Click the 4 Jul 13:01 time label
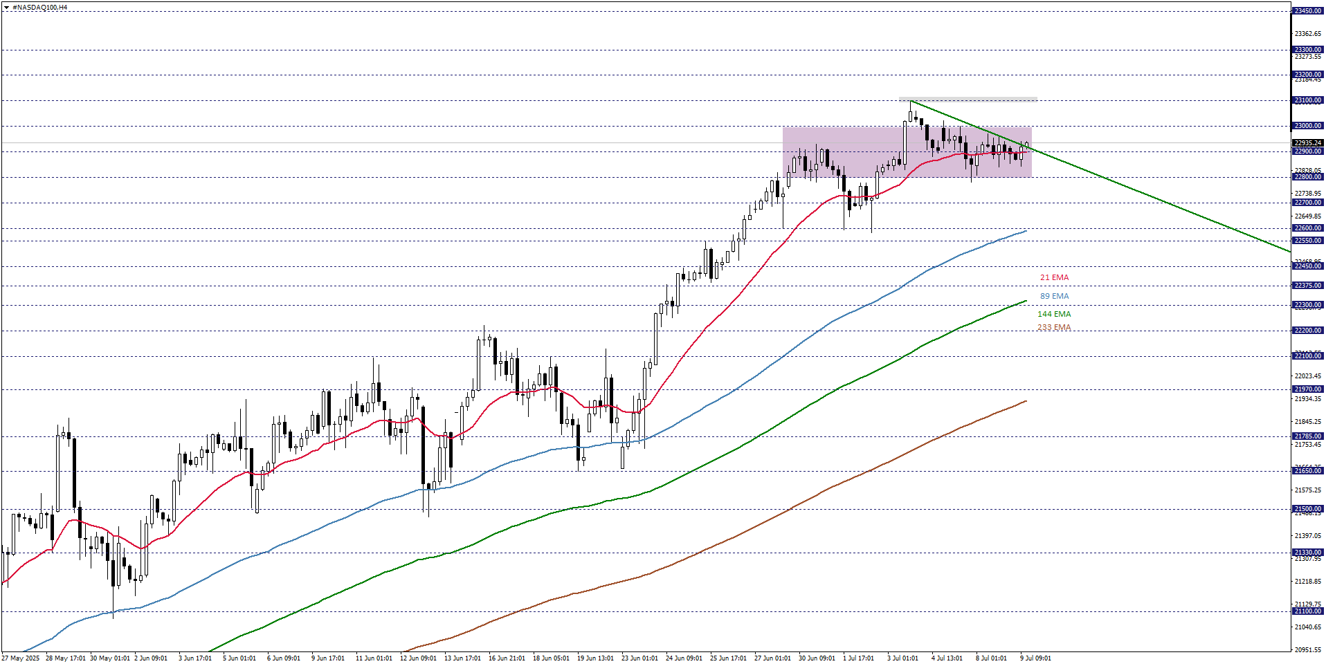The width and height of the screenshot is (1326, 666). click(x=947, y=658)
